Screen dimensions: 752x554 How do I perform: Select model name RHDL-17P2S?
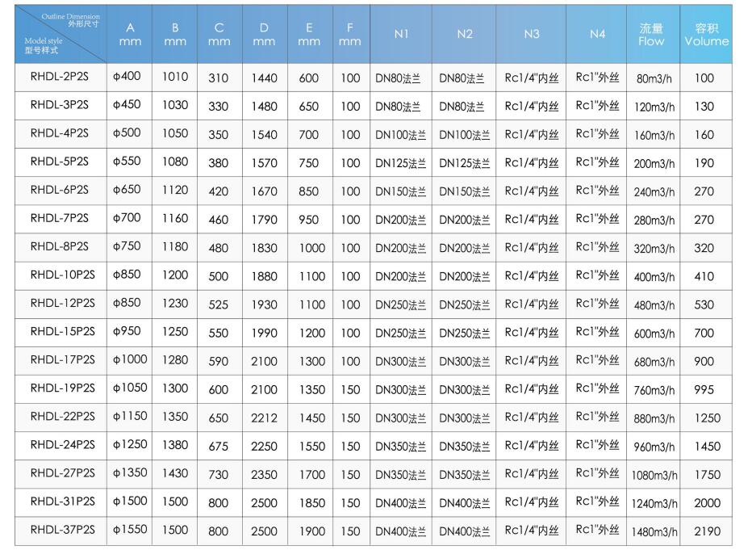[x=63, y=359]
